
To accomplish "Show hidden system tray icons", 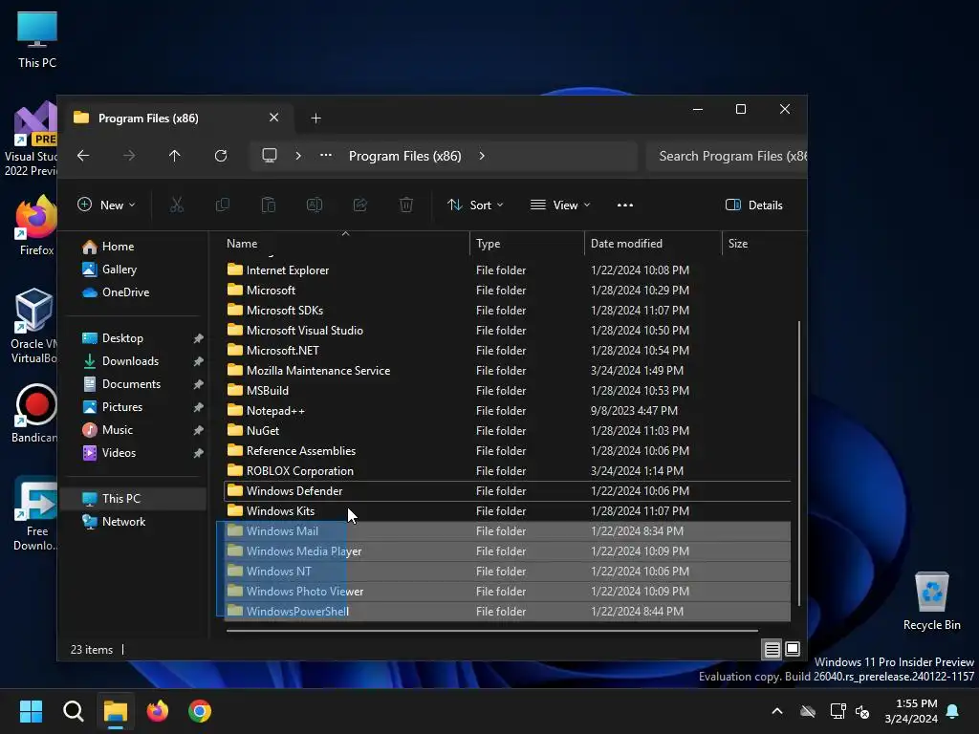I will (x=777, y=711).
